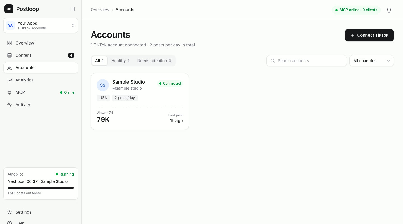Collapse the sidebar with the panel icon
This screenshot has width=403, height=224.
pyautogui.click(x=73, y=9)
